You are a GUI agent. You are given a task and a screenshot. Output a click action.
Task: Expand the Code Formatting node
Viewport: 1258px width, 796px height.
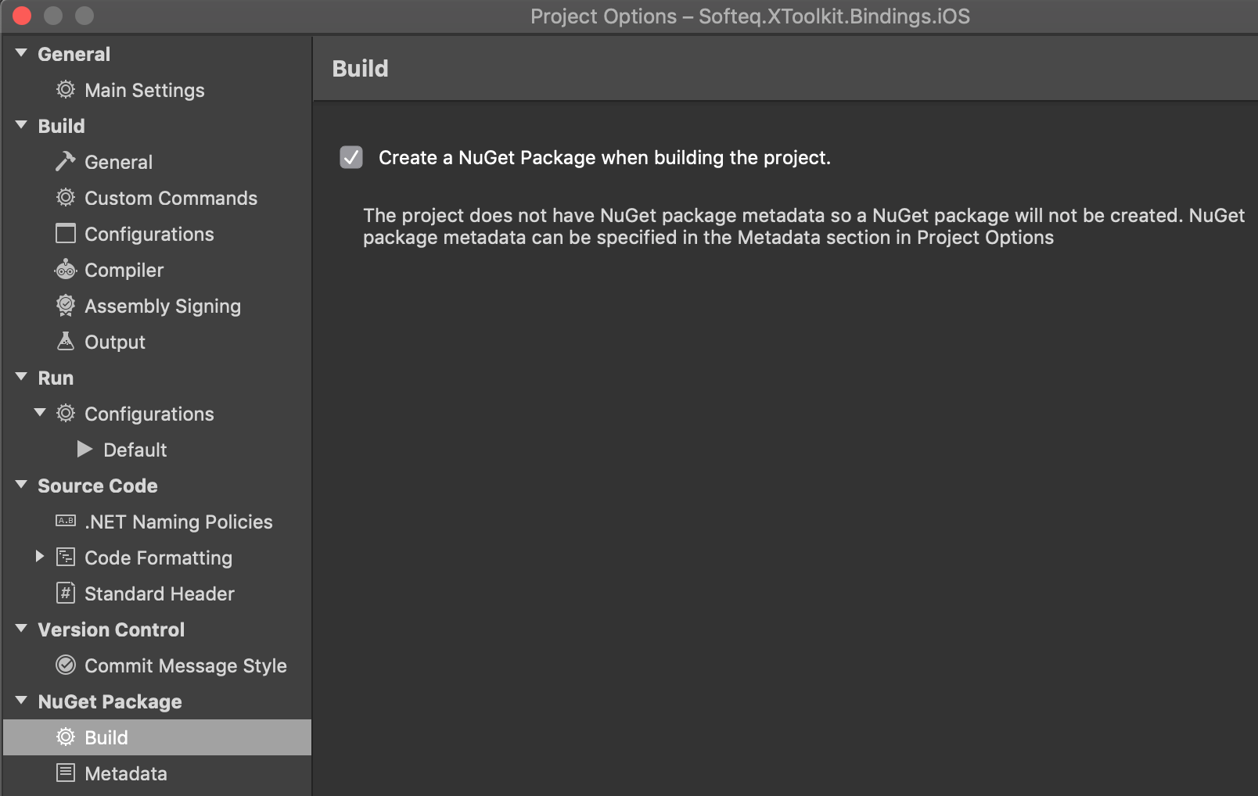pyautogui.click(x=40, y=557)
